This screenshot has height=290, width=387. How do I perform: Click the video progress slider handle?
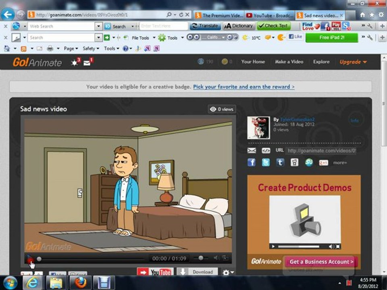(39, 259)
